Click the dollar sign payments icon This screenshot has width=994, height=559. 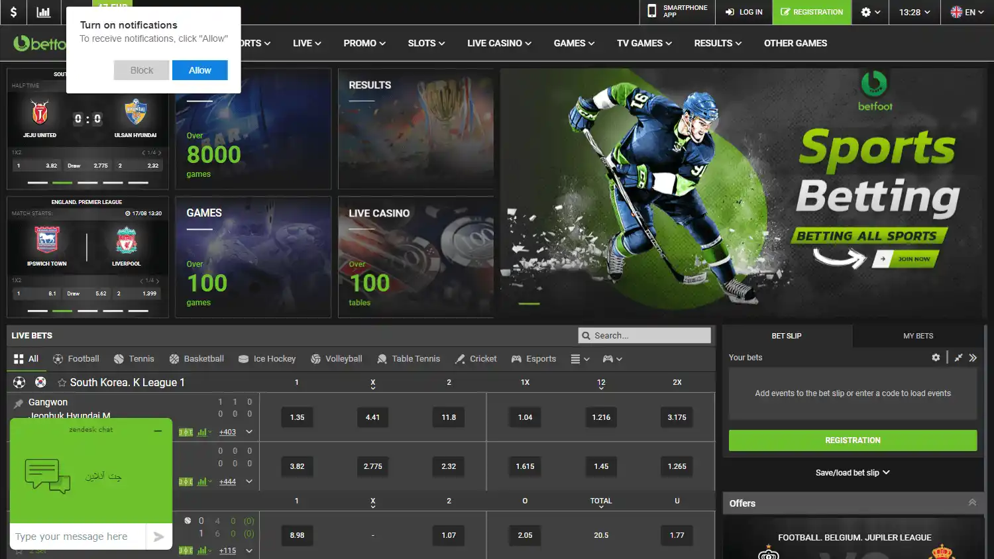coord(13,12)
